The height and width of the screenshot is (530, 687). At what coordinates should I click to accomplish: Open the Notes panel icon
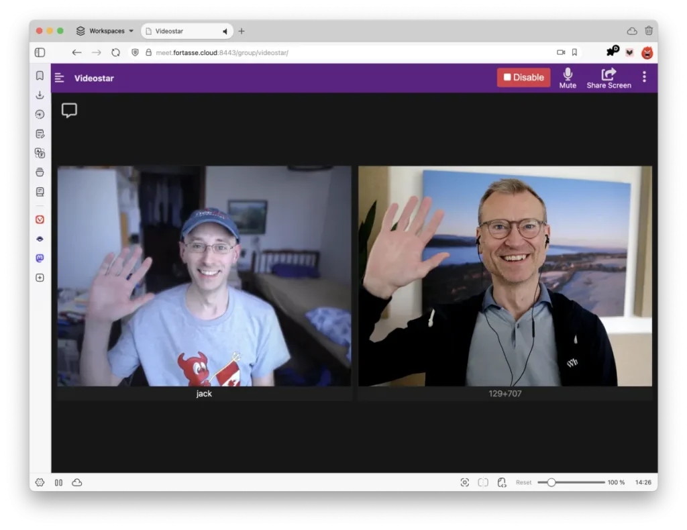tap(40, 134)
